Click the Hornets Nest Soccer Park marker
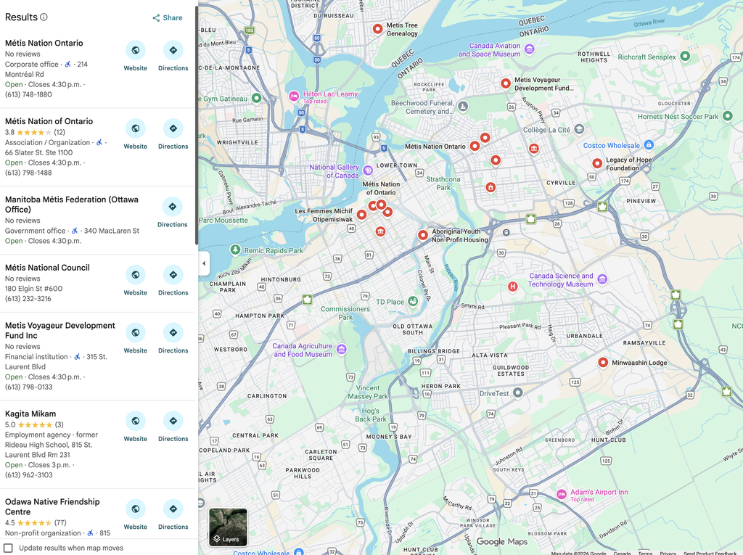743x555 pixels. pos(727,117)
